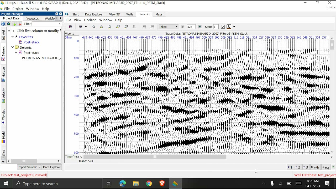The width and height of the screenshot is (336, 189).
Task: Click the Step value input field
Action: tap(216, 27)
